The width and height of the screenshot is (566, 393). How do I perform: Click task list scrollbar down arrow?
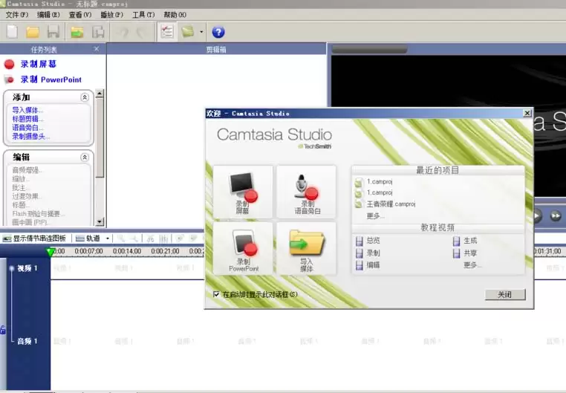tap(100, 221)
